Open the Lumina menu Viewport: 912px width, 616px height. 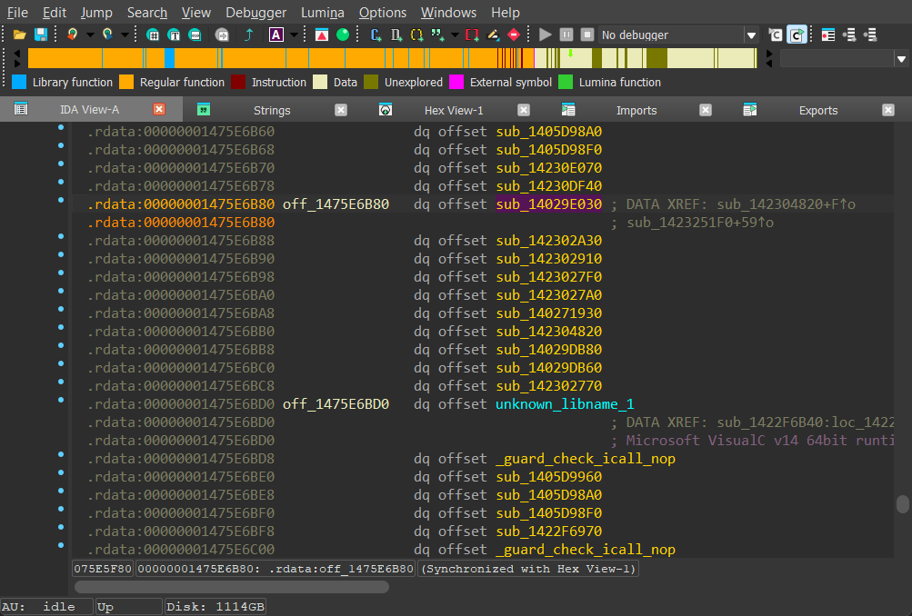322,13
